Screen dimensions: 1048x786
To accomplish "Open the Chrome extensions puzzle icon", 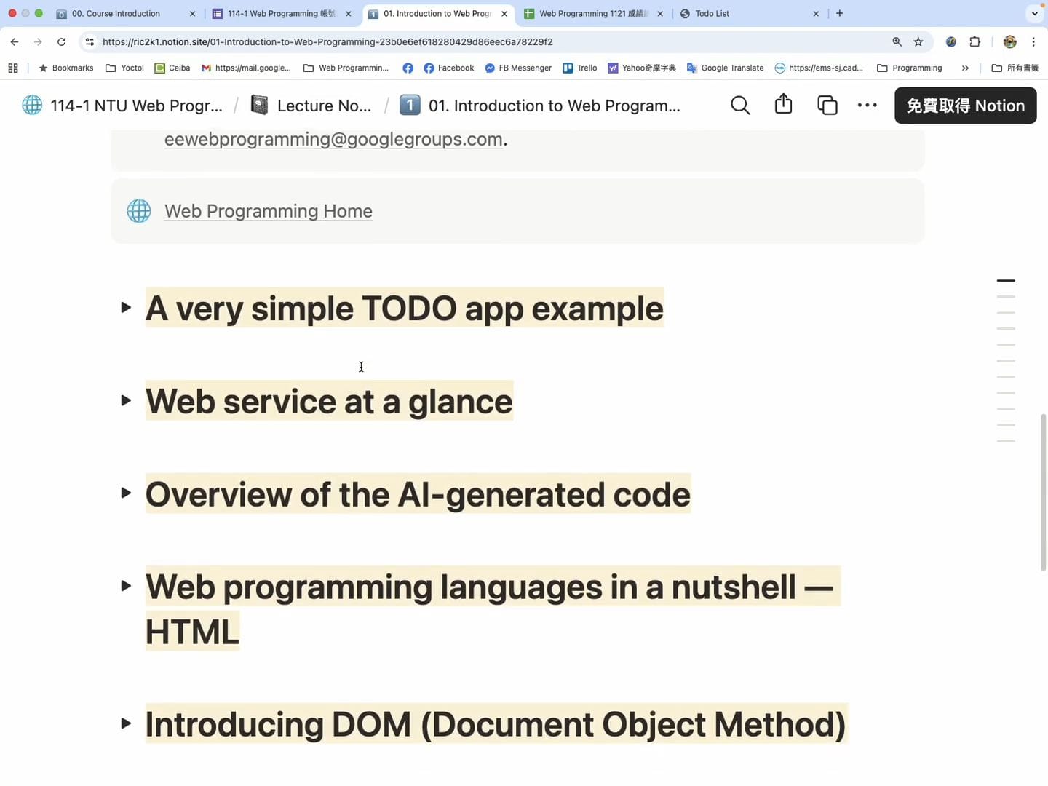I will pos(975,42).
